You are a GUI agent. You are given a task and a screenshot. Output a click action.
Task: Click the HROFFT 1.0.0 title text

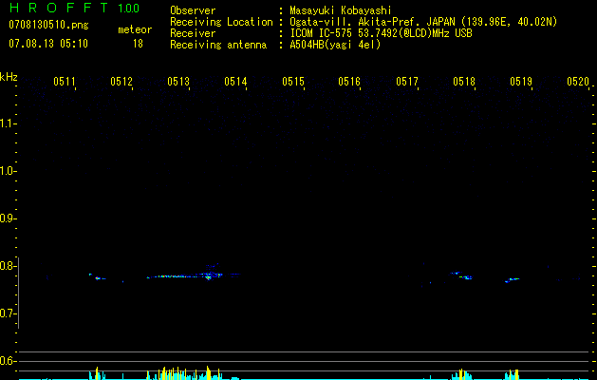tap(74, 8)
